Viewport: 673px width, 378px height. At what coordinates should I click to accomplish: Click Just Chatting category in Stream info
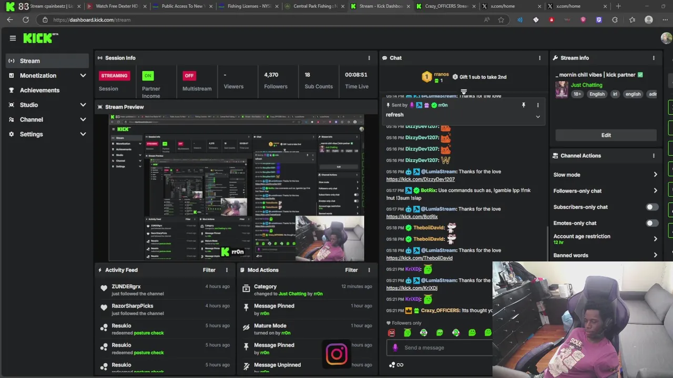587,85
